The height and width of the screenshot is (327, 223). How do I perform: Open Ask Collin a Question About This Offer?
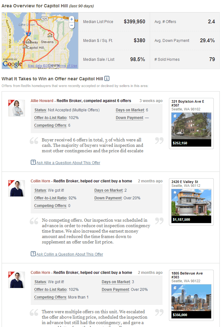[x=70, y=254]
